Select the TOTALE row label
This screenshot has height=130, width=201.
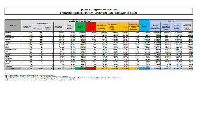click(x=13, y=69)
